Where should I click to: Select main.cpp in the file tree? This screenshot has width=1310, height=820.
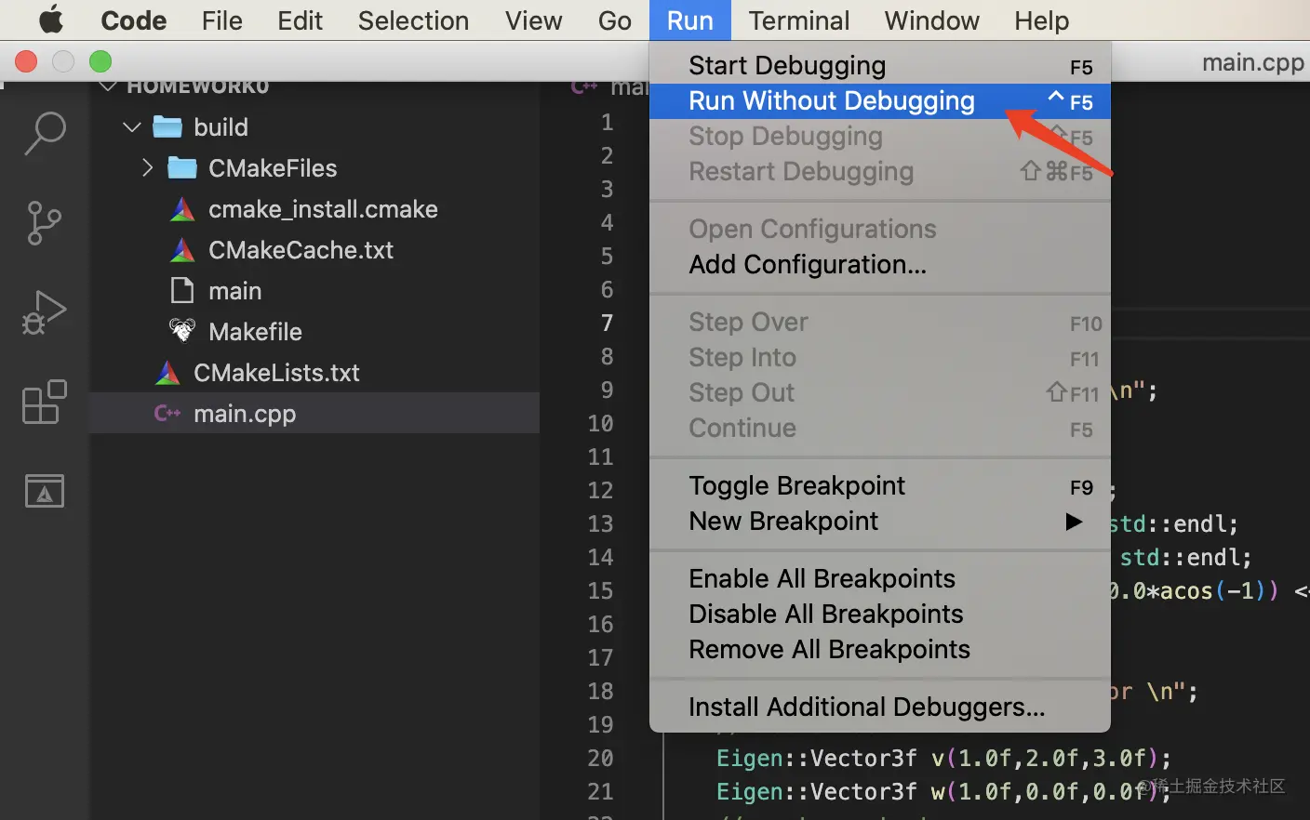[244, 414]
